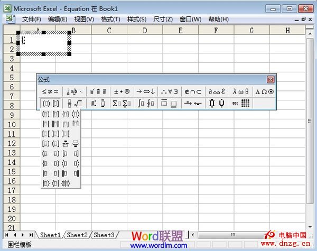This screenshot has width=317, height=251.
Task: Open the 帮助(H) menu
Action: (219, 19)
